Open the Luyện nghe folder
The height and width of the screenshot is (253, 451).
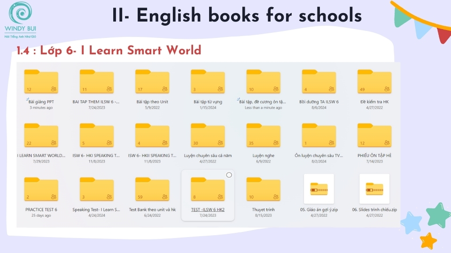[263, 136]
